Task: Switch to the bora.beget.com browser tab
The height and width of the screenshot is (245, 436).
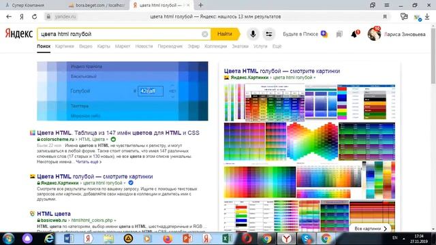Action: tap(97, 5)
